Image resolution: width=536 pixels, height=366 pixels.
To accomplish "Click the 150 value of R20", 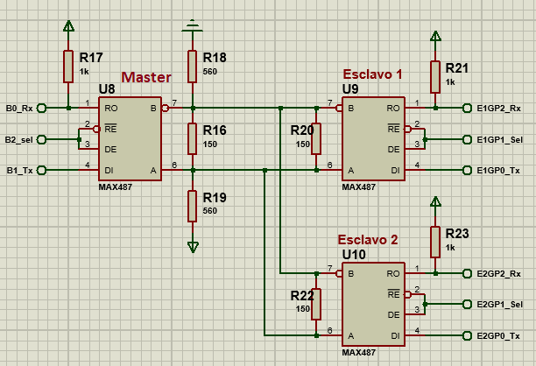I will [x=303, y=144].
